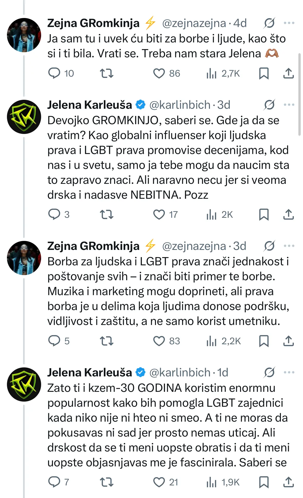
Task: Open @zejnazejna handle on the 4d tweet
Action: [194, 23]
